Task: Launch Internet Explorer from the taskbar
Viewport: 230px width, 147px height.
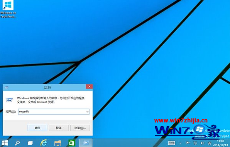Action: click(44, 143)
